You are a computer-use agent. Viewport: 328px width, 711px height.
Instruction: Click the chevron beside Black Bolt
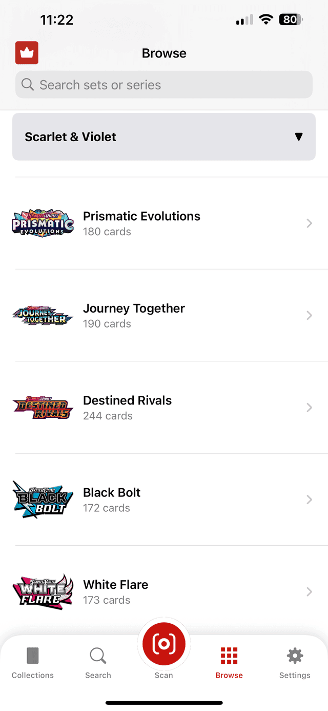pyautogui.click(x=309, y=499)
